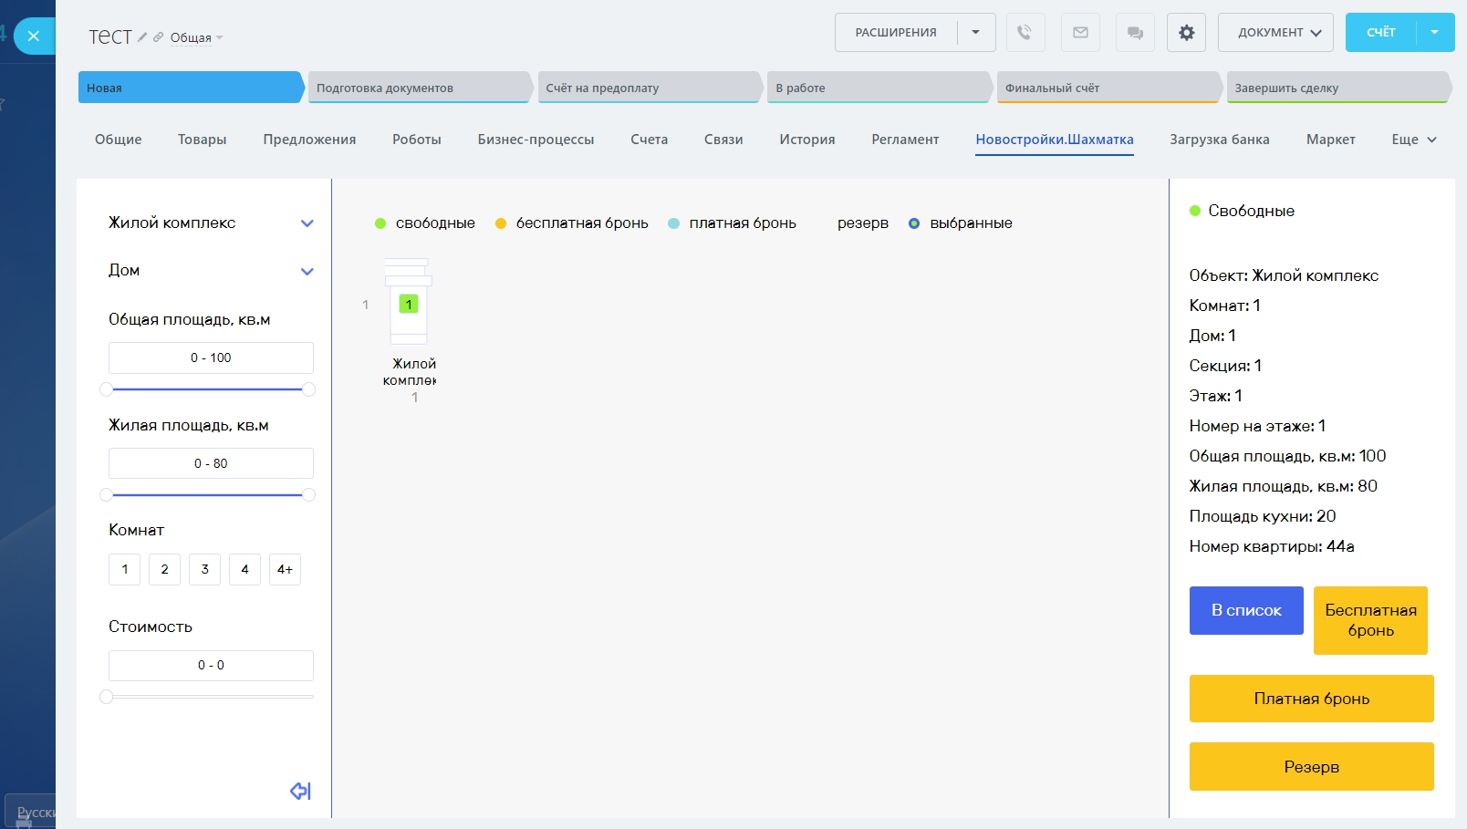This screenshot has width=1467, height=829.
Task: Click the phone call icon
Action: (x=1025, y=33)
